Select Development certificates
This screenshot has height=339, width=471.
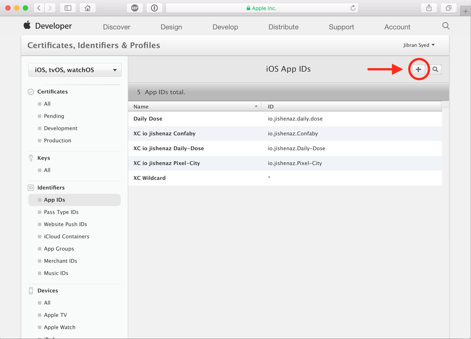(x=60, y=128)
